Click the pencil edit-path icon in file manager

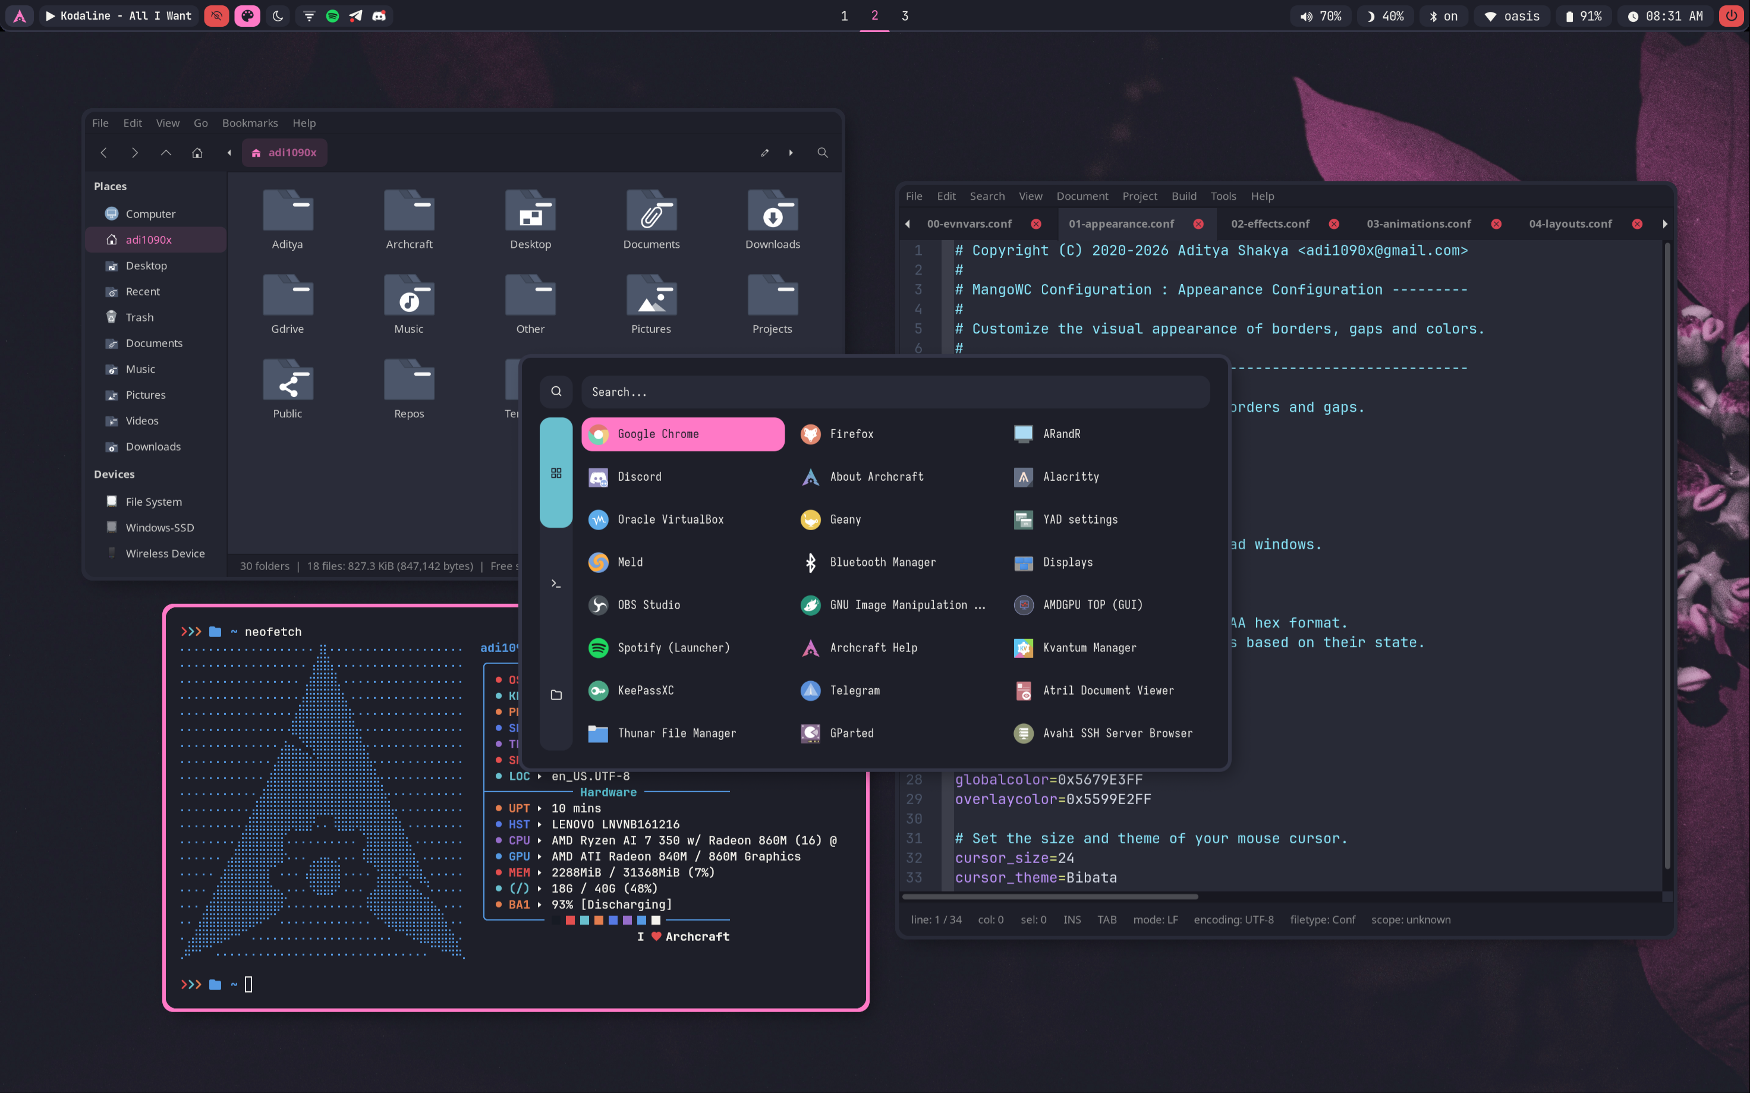click(764, 153)
